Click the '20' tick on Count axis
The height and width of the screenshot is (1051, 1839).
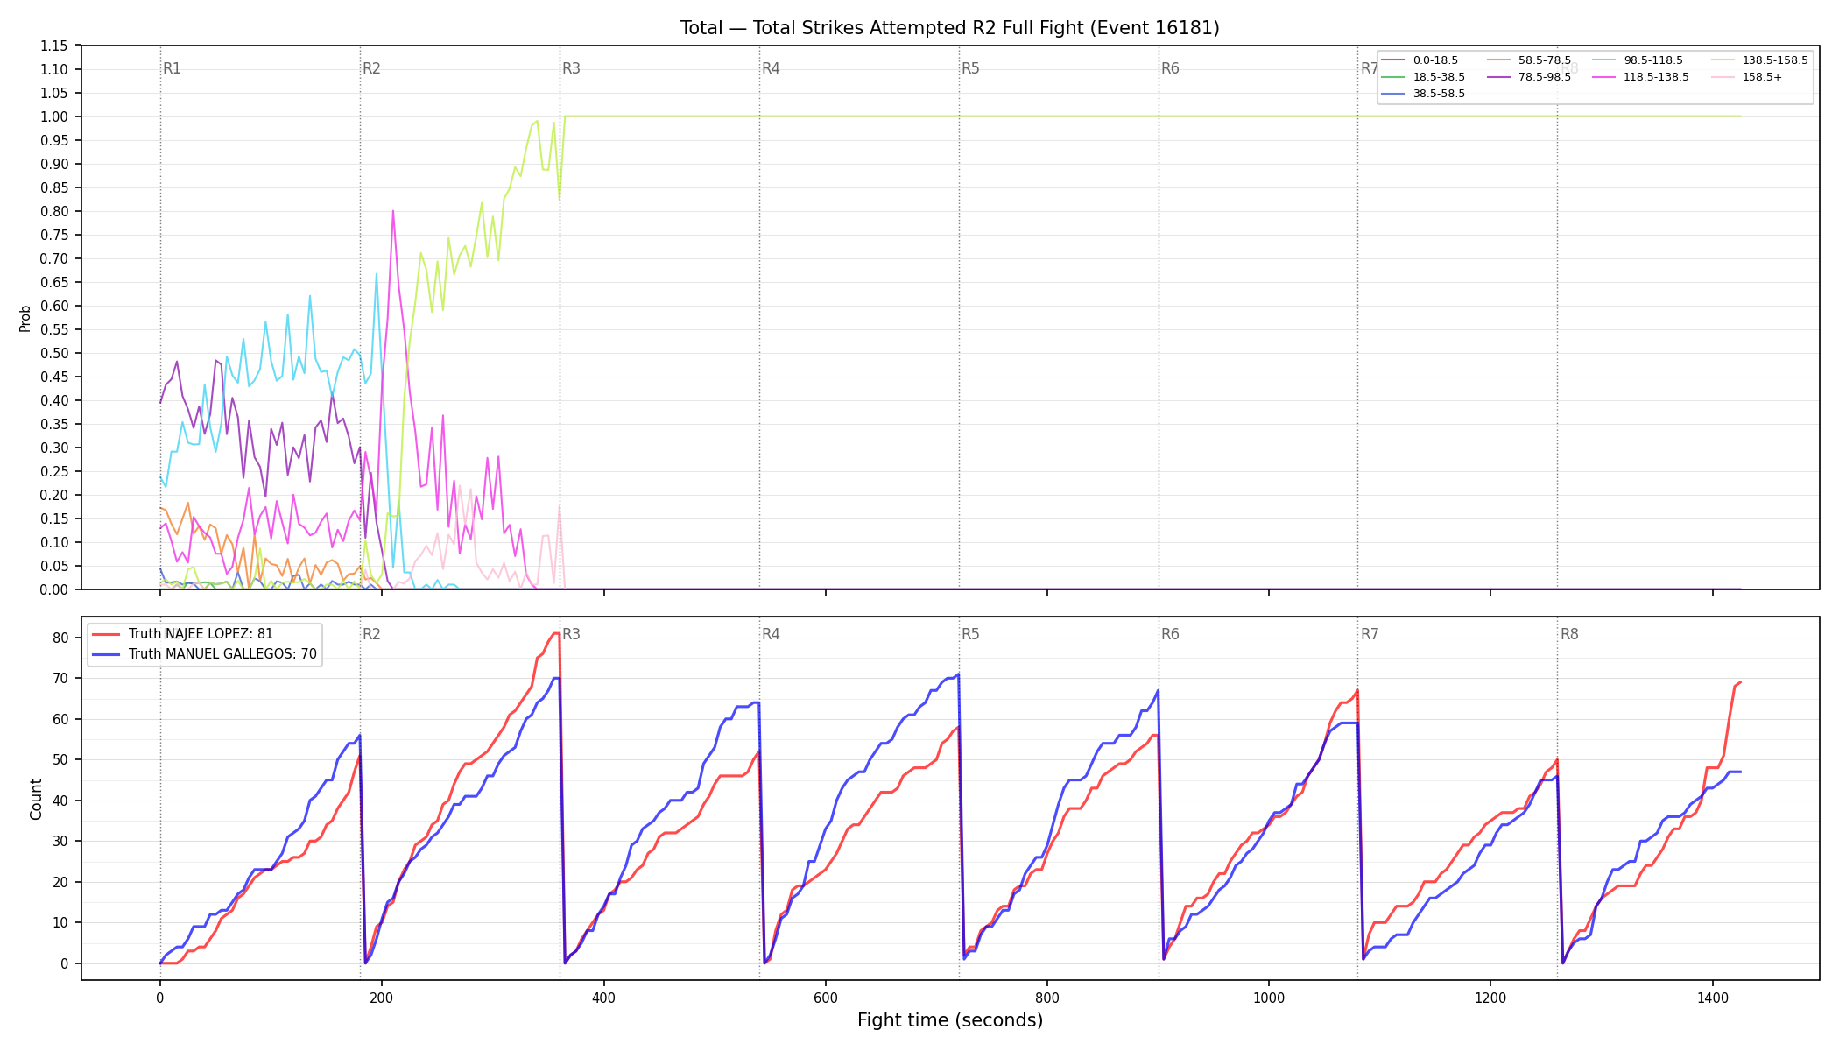pos(60,882)
